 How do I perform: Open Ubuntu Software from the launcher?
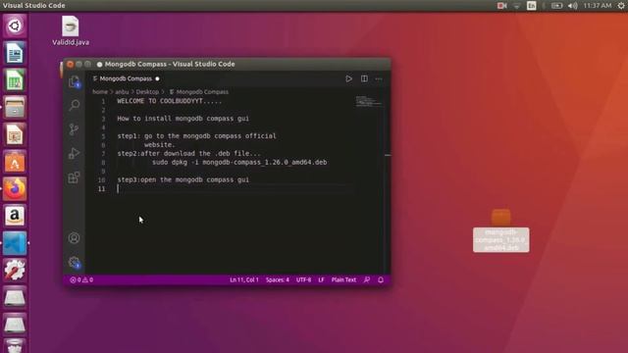[15, 162]
